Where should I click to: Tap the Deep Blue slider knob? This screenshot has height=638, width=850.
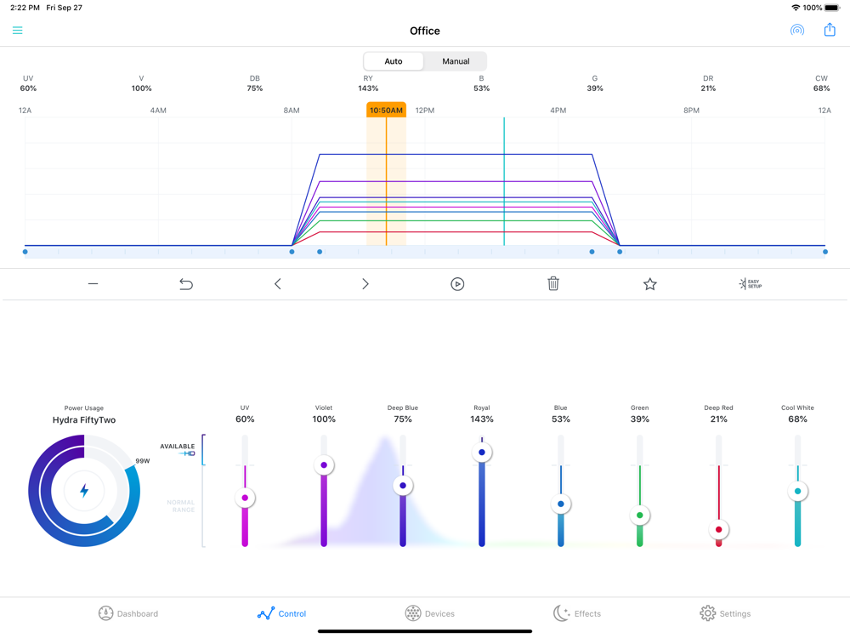pyautogui.click(x=403, y=486)
